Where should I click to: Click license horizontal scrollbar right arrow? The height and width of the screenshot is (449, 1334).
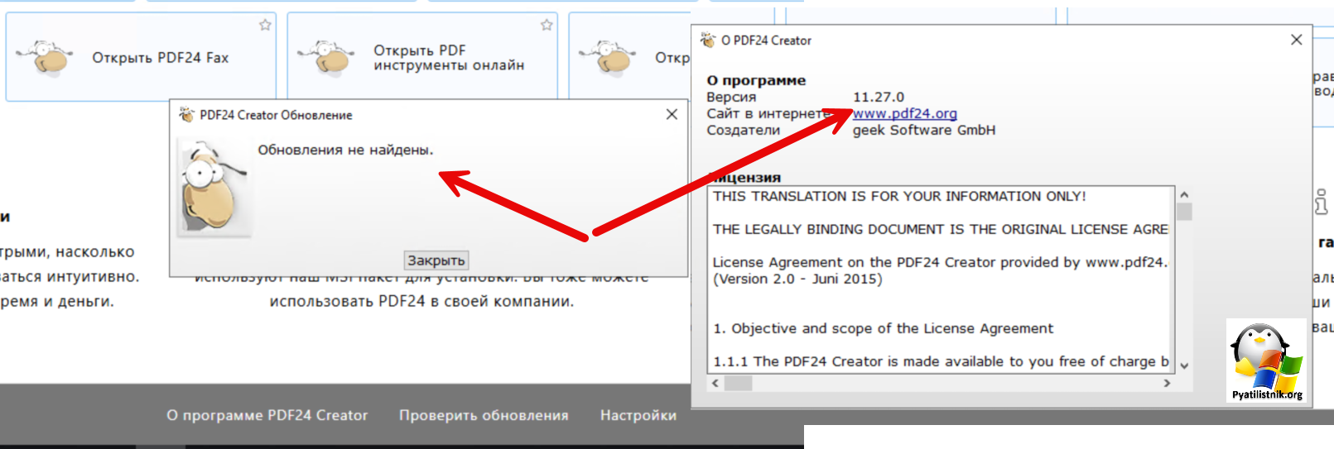coord(1168,383)
